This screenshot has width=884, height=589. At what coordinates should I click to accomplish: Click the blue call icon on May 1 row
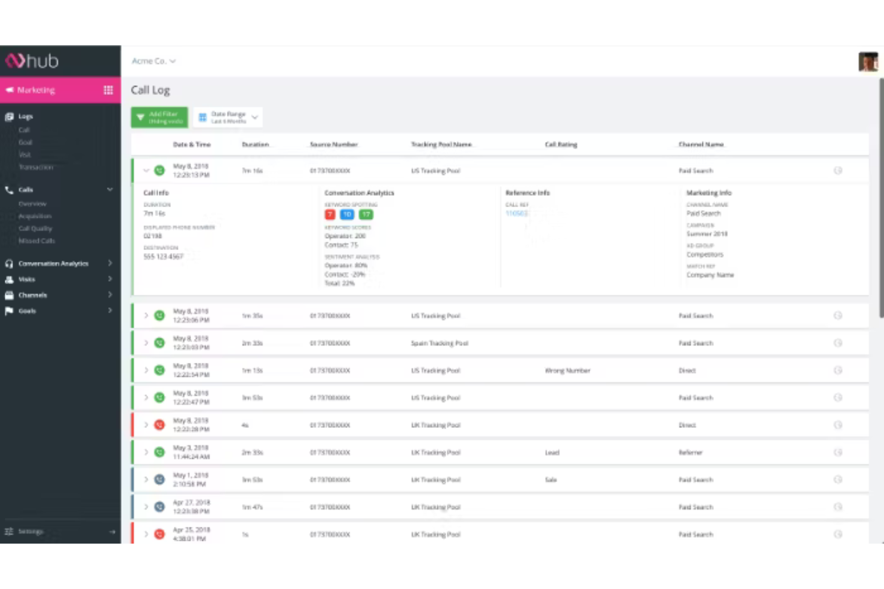point(159,479)
